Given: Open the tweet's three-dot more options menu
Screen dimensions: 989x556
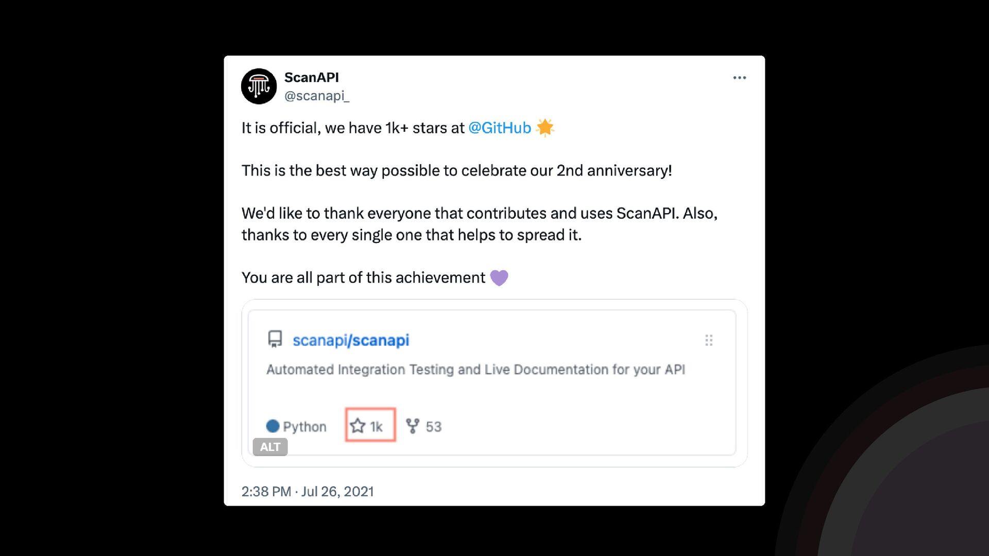Looking at the screenshot, I should (739, 78).
